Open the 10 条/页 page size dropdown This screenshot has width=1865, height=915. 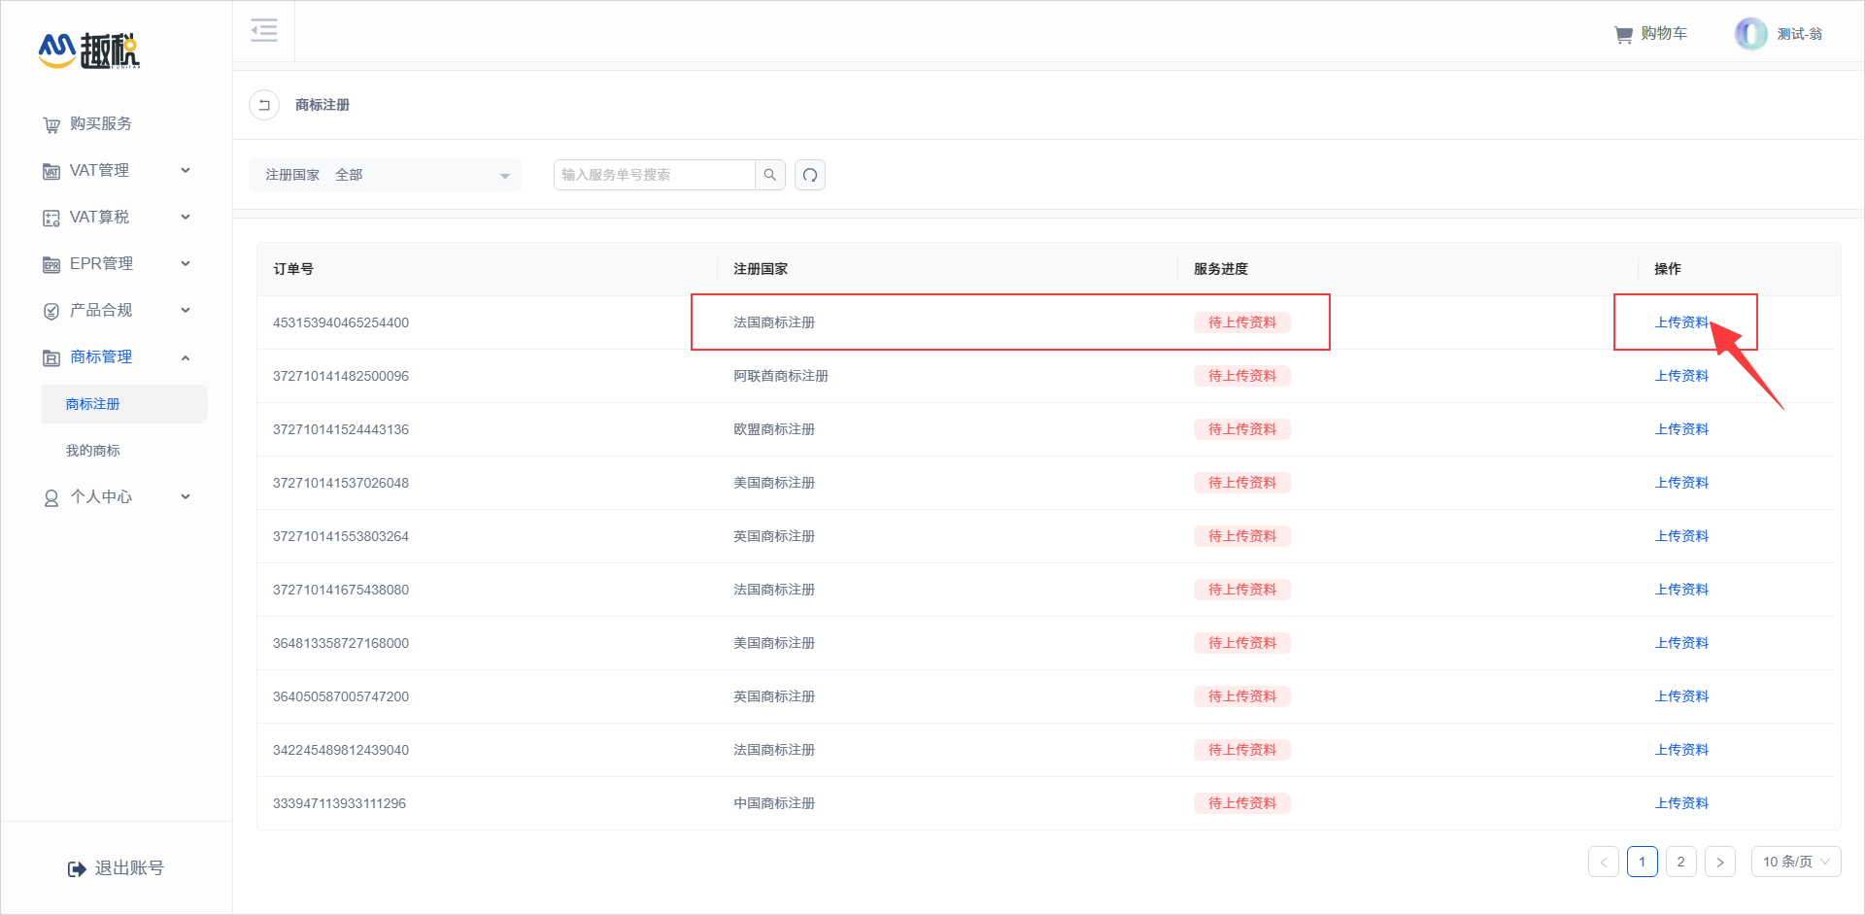click(x=1795, y=862)
